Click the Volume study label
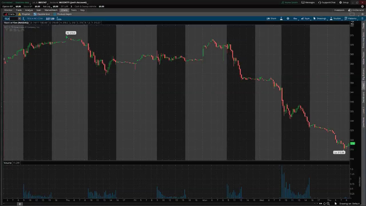 [8, 163]
